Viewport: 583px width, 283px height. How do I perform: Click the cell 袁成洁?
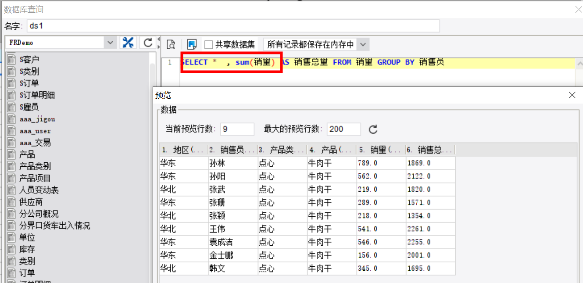click(233, 242)
